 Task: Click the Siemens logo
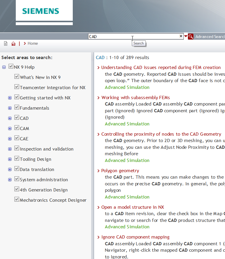pyautogui.click(x=41, y=11)
